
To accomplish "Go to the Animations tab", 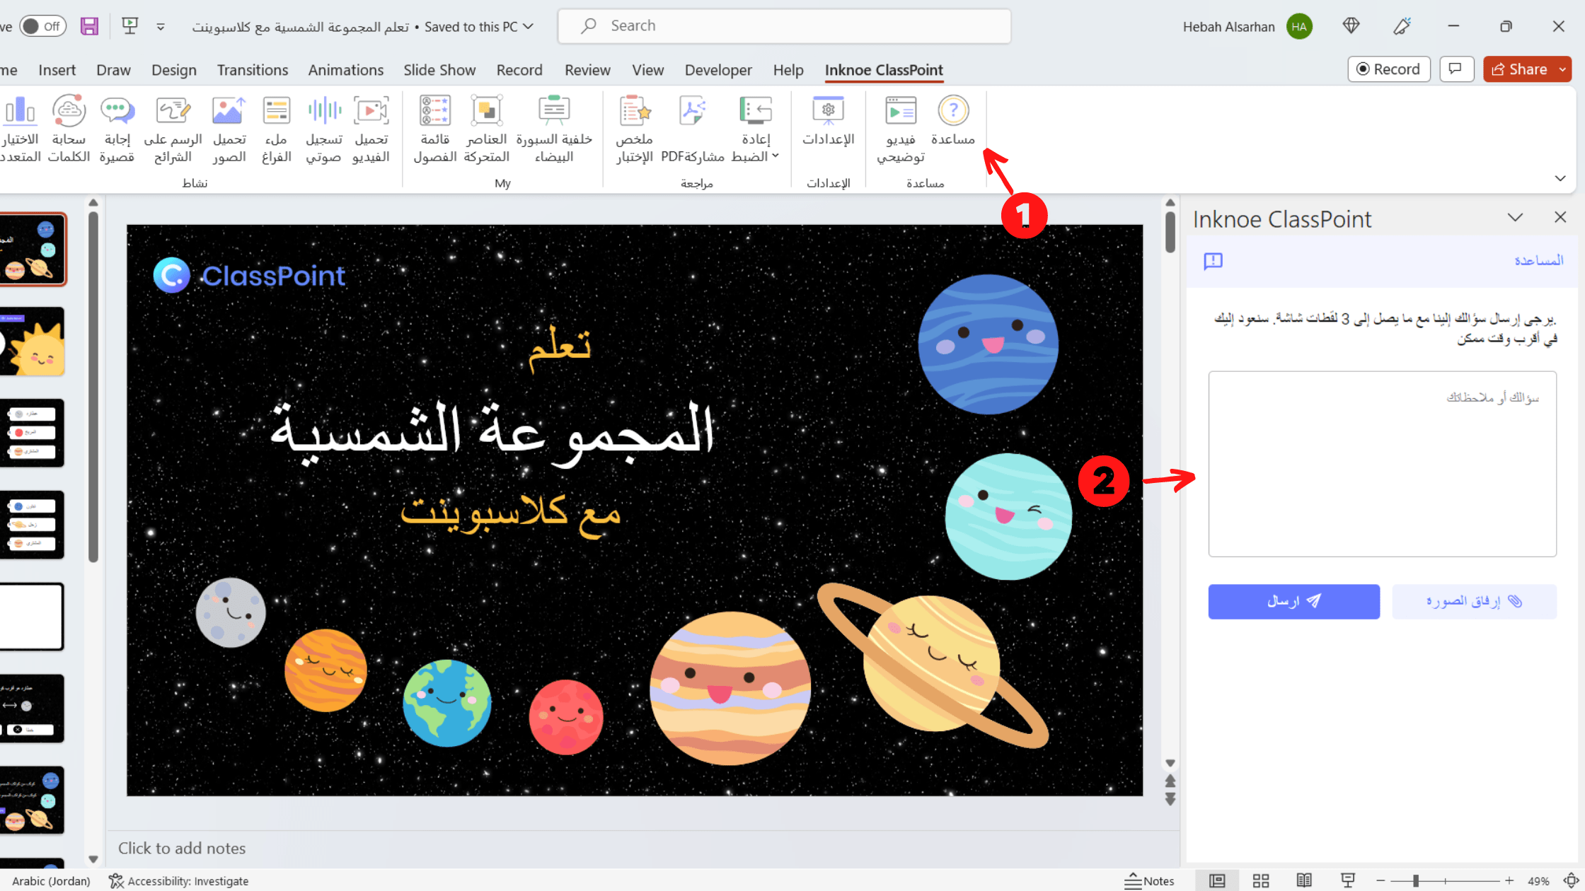I will point(346,70).
